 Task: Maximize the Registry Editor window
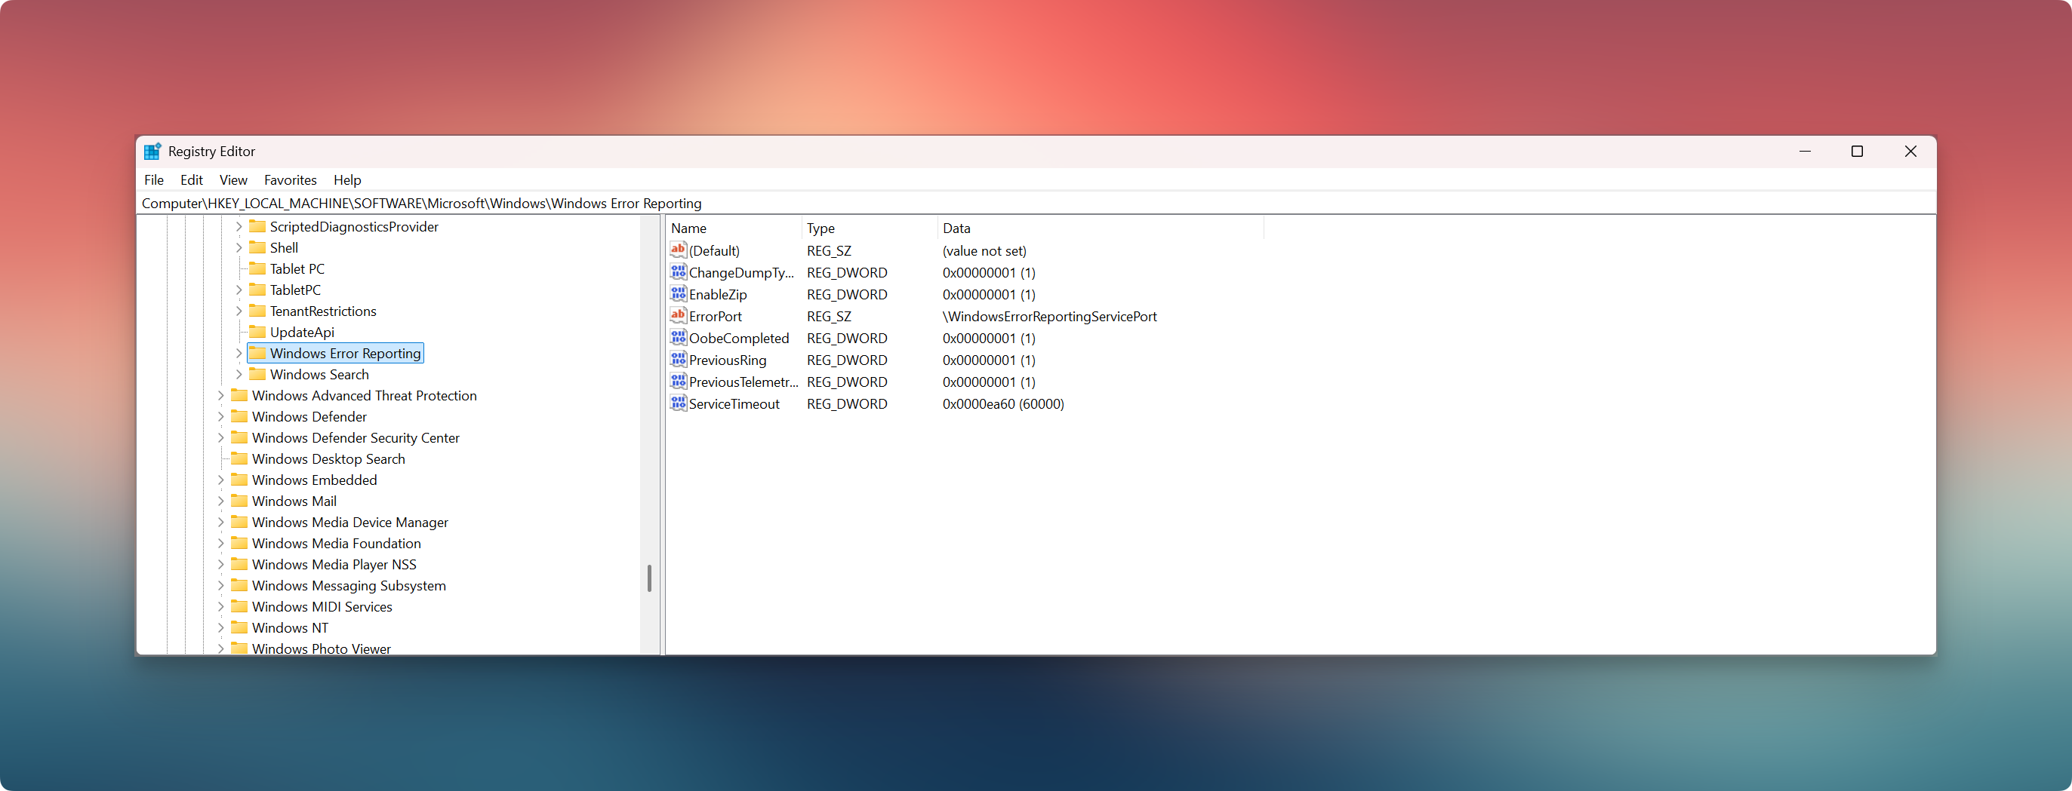coord(1857,151)
